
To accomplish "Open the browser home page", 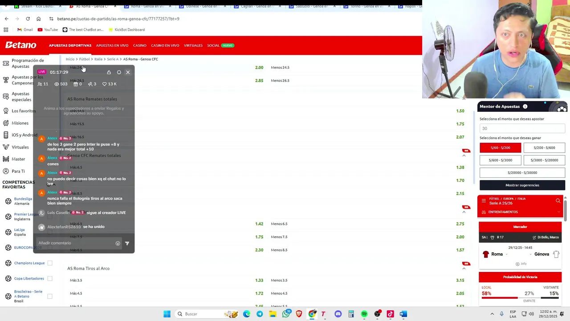I will point(38,19).
